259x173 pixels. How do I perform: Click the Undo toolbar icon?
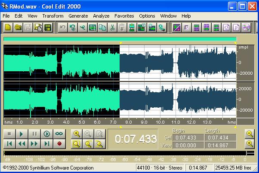tap(62, 28)
